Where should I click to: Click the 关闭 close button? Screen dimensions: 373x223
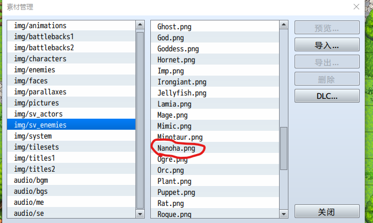click(327, 211)
